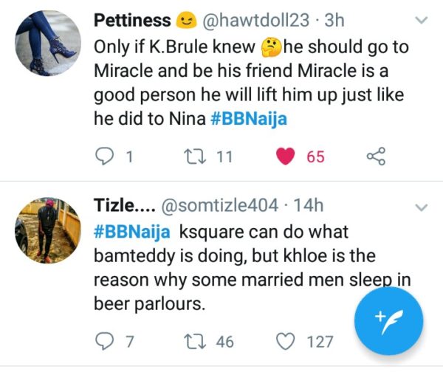Tap the Pettiness display name
The image size is (443, 375).
[133, 21]
